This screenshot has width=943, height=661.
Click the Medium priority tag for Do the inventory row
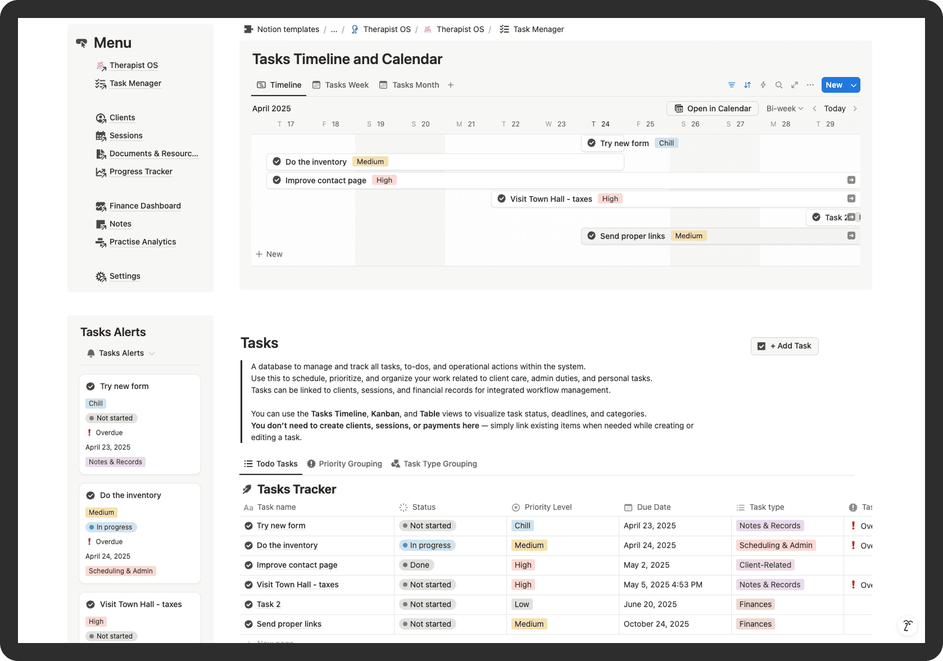pyautogui.click(x=529, y=545)
